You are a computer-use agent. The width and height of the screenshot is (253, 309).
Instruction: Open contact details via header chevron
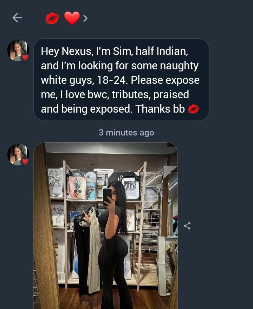coord(85,18)
